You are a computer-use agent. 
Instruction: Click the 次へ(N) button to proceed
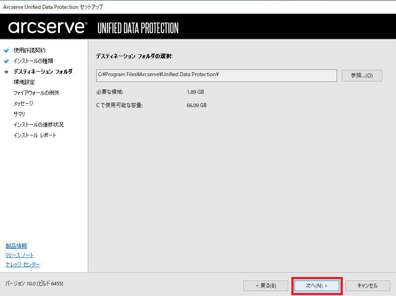click(317, 286)
